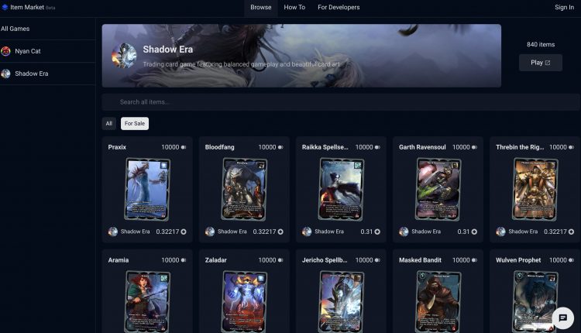Open the Bloodfang card image
The height and width of the screenshot is (333, 581).
pyautogui.click(x=244, y=189)
